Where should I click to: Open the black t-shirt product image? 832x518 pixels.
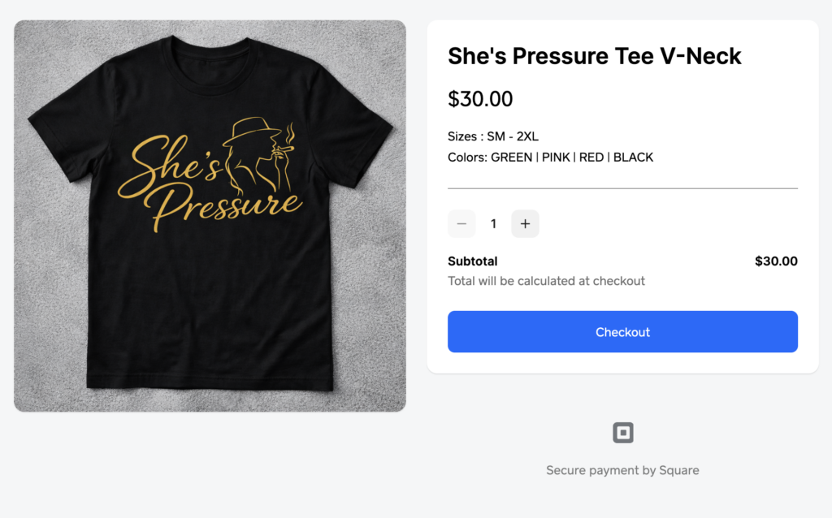coord(210,216)
